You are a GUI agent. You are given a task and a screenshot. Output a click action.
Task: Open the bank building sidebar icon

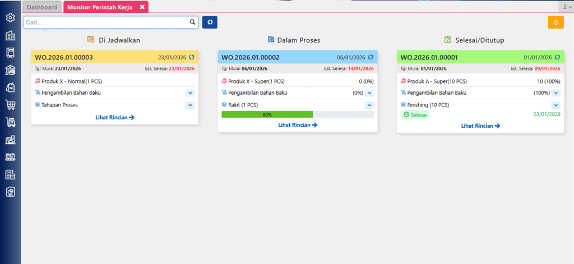(10, 70)
